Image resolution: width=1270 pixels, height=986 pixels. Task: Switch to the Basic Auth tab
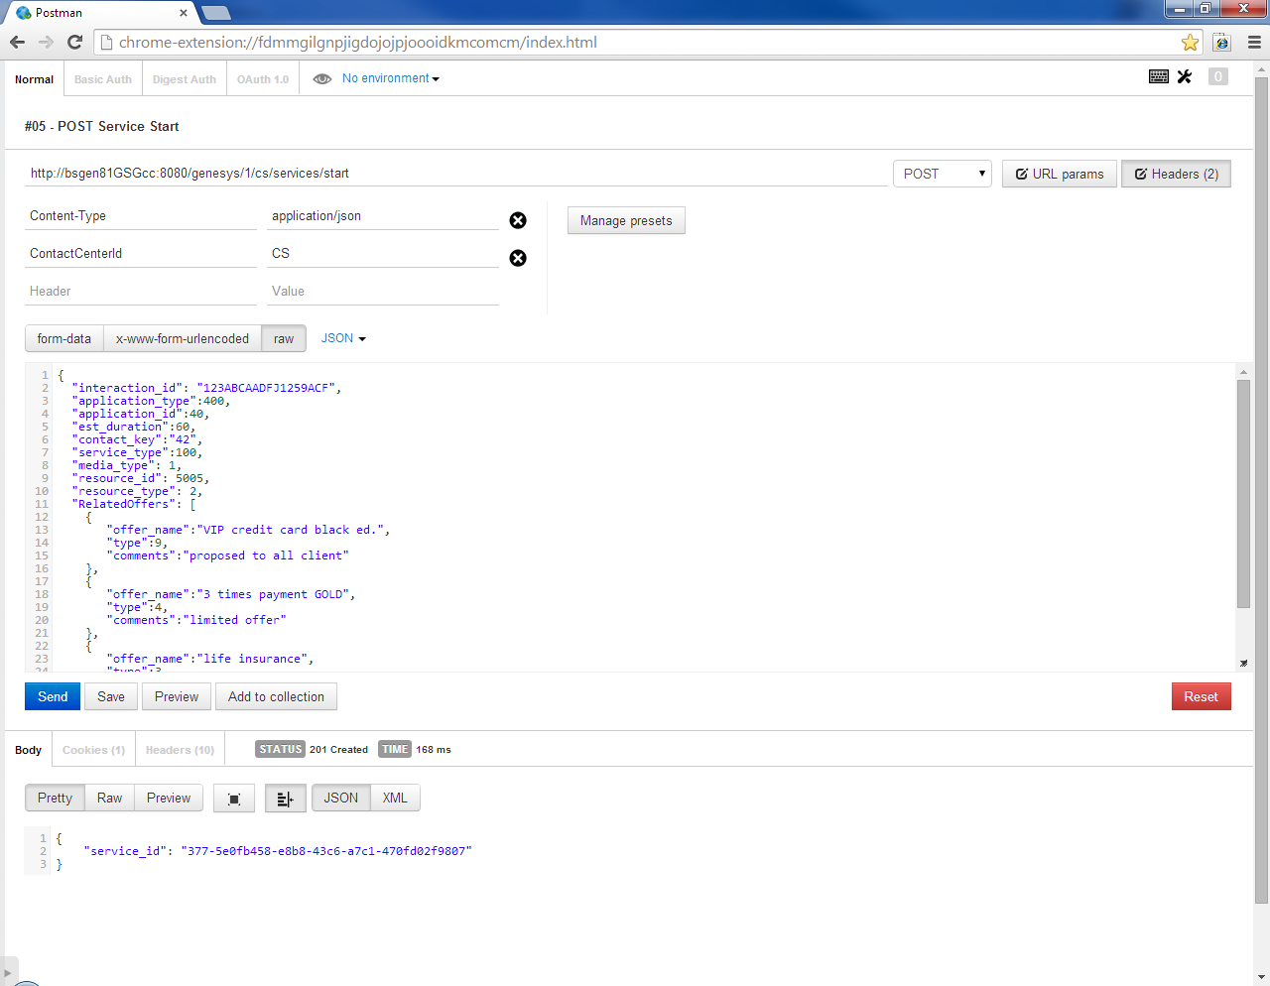click(x=103, y=79)
